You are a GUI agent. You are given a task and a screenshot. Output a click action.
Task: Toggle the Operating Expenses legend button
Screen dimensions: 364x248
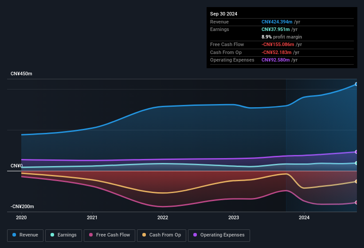coord(219,235)
